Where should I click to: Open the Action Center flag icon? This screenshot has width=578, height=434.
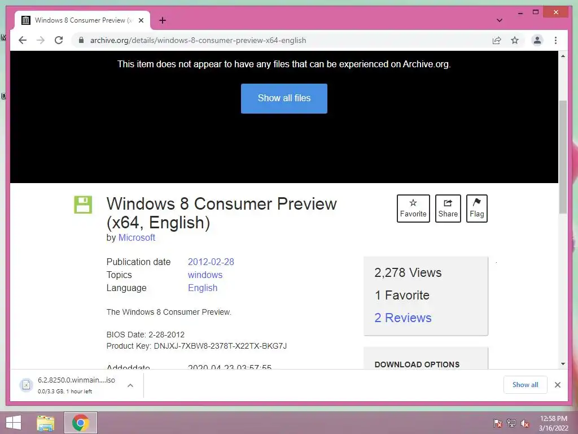(498, 423)
